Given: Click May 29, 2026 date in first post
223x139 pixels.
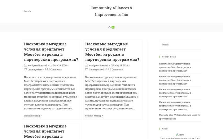Looking at the screenshot, I should point(60,65).
